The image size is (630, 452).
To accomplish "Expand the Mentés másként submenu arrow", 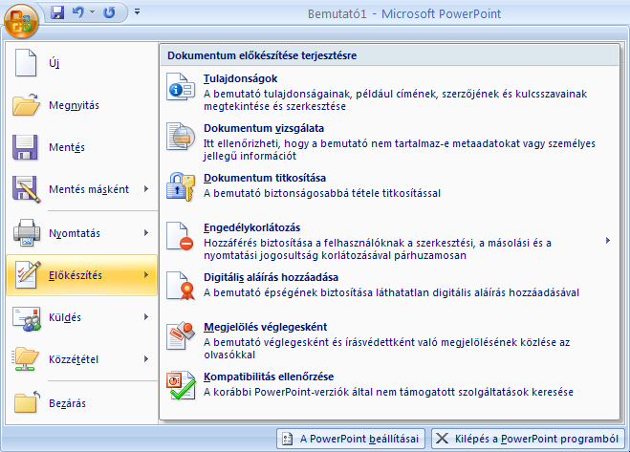I will [x=146, y=189].
